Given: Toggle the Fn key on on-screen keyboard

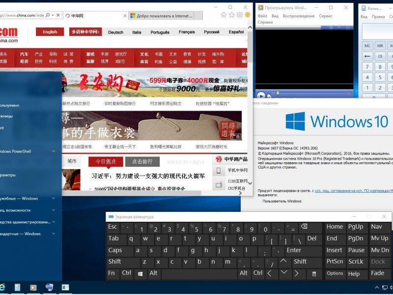Looking at the screenshot, I should pyautogui.click(x=113, y=273).
